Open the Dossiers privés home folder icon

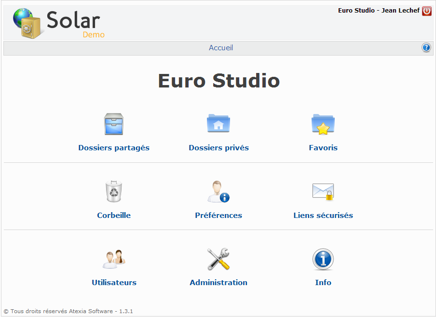point(218,123)
